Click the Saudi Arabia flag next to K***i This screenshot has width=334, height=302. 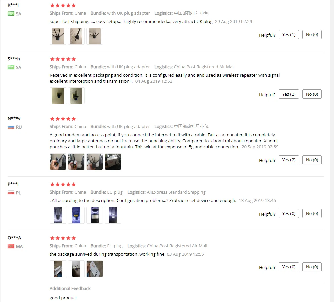click(x=11, y=14)
